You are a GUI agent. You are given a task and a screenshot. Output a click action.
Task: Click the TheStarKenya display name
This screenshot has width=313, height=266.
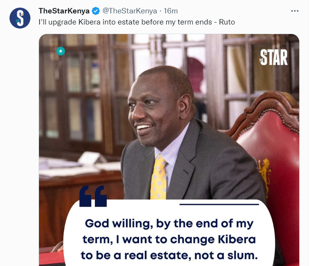pos(64,11)
